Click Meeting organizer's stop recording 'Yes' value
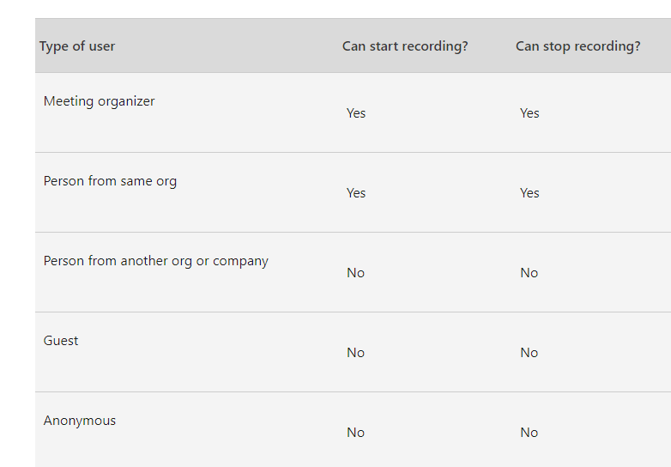This screenshot has height=467, width=671. point(529,113)
